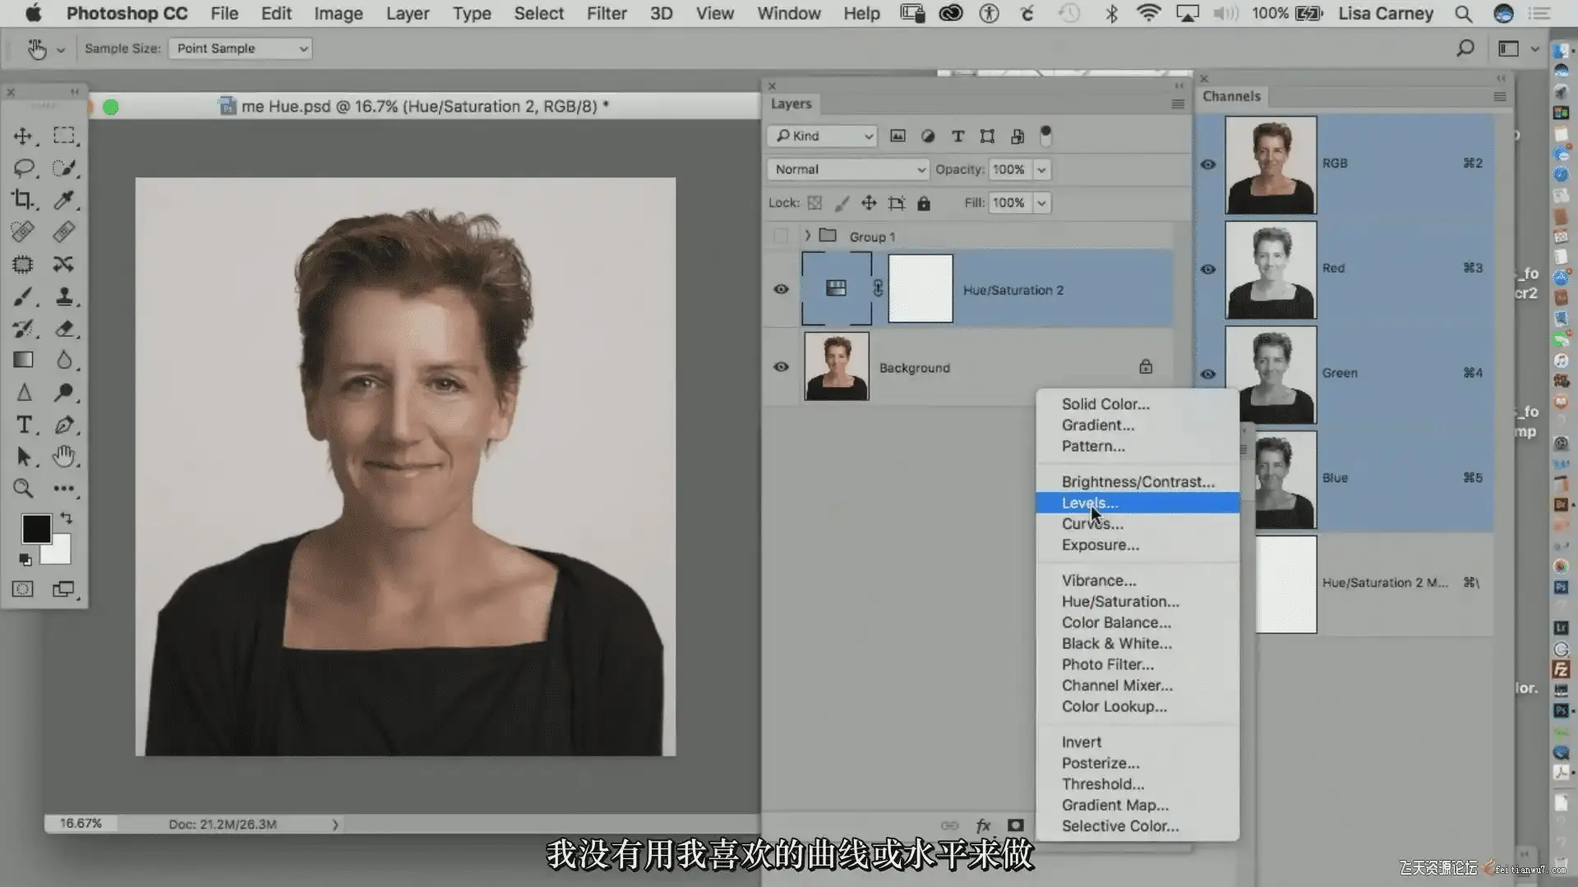Open the Sample Size dropdown
The image size is (1578, 887).
(240, 48)
